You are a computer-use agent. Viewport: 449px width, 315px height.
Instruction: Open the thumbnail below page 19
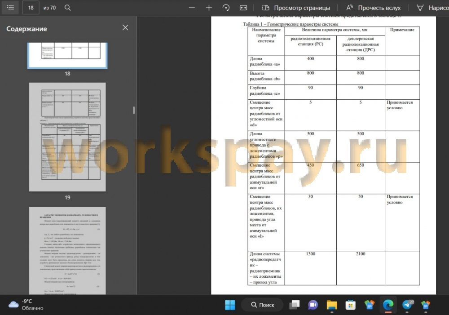coord(67,250)
